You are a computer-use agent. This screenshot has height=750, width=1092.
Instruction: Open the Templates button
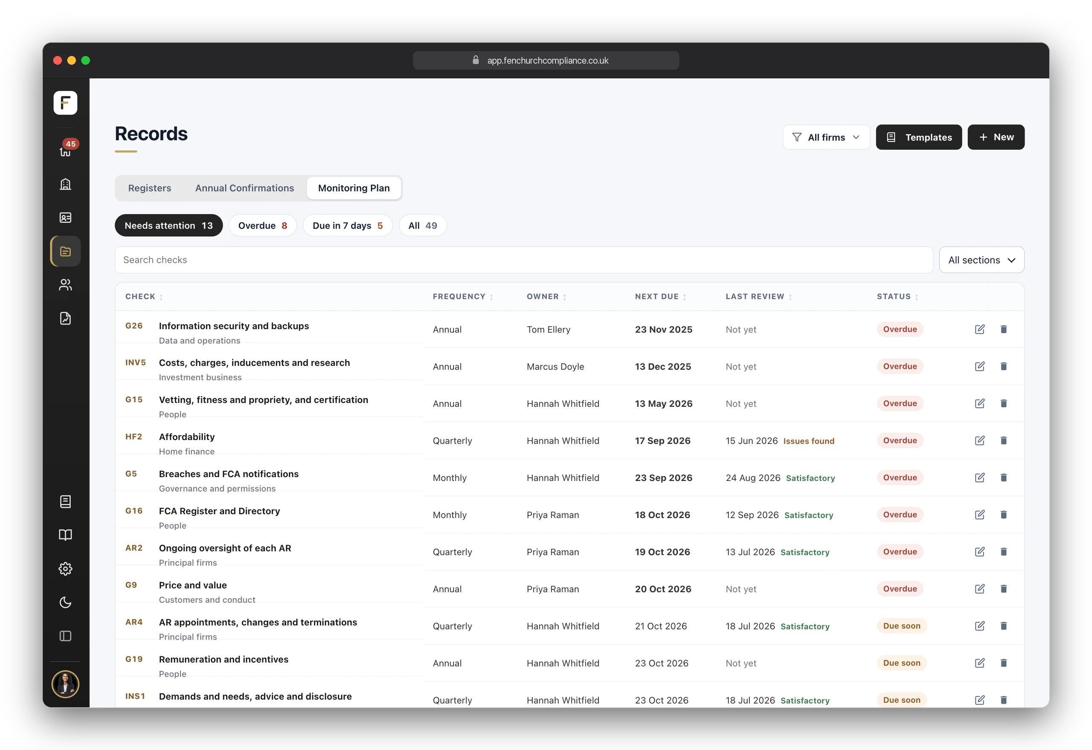point(918,137)
